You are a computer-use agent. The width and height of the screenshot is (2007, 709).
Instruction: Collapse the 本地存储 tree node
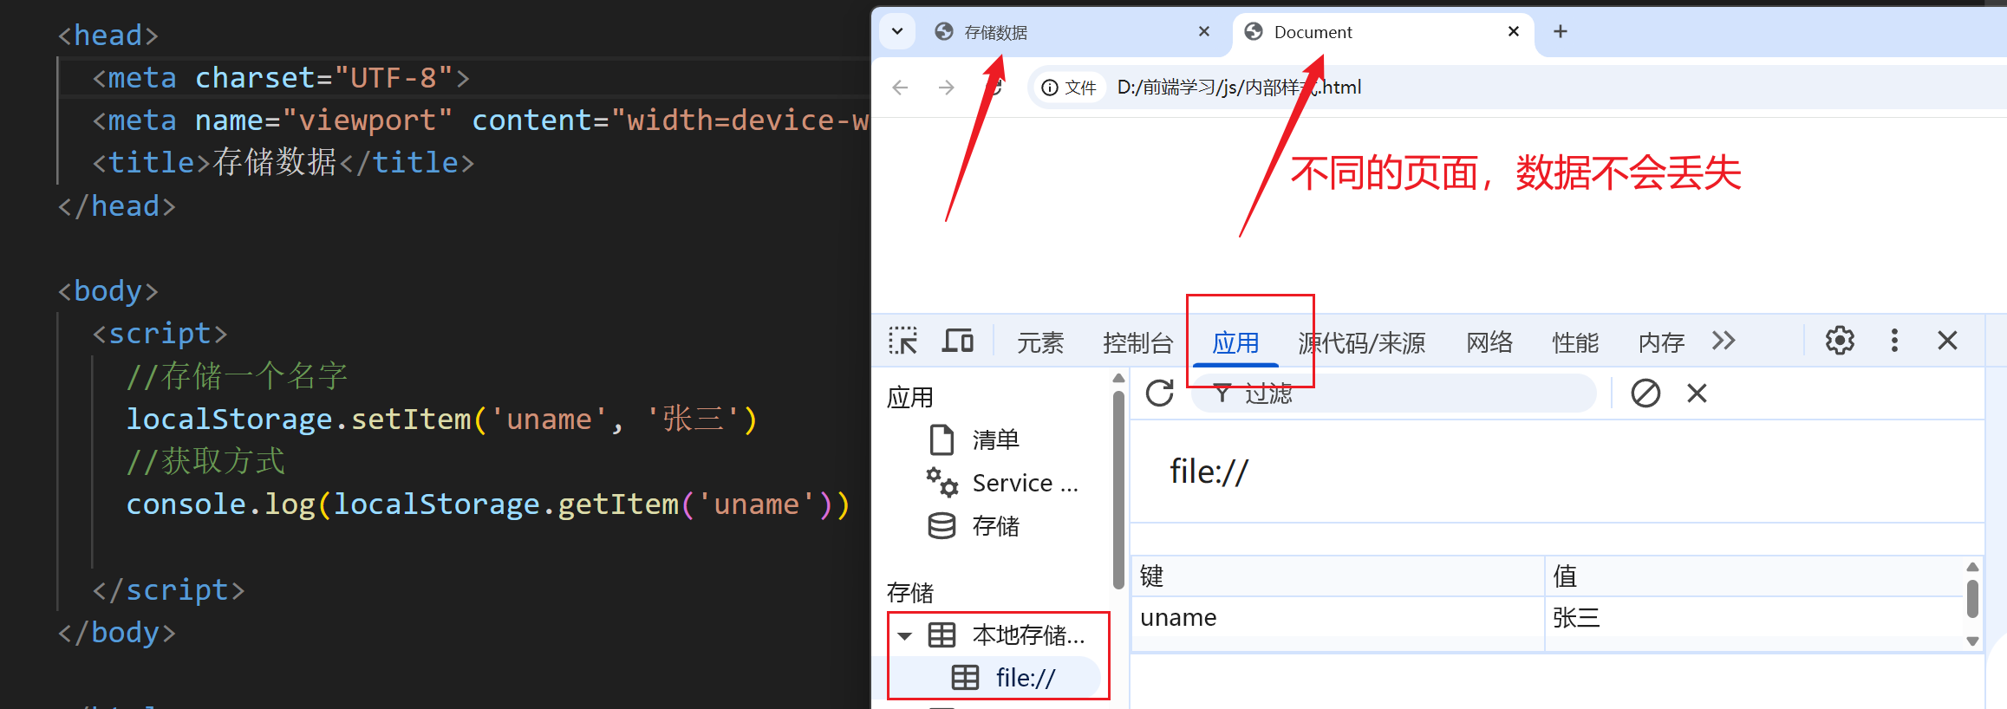905,636
